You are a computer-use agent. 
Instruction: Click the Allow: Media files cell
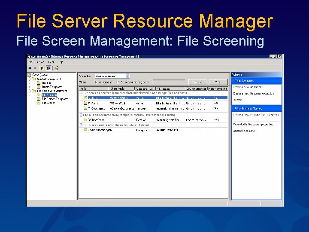[167, 130]
